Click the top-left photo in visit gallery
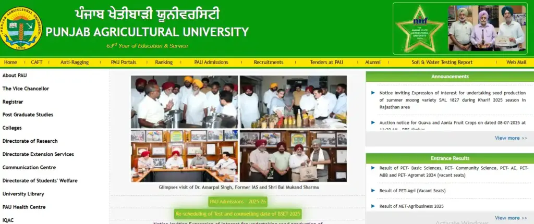The height and width of the screenshot is (224, 534). 184,102
